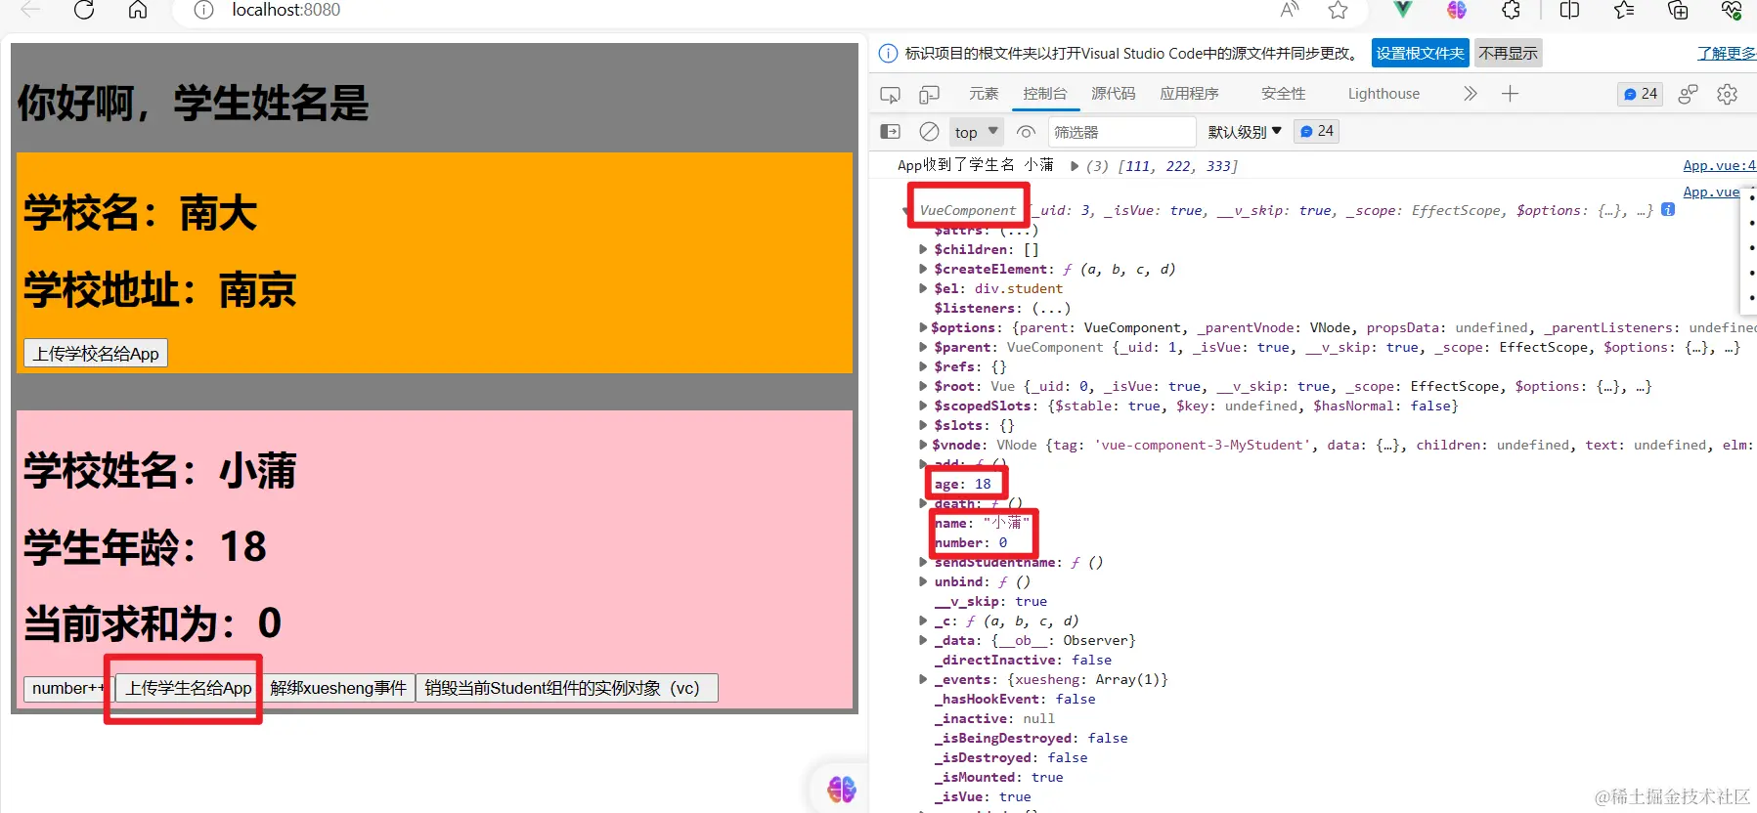Open the favorites list icon
Screen dimensions: 1757x813
[x=1624, y=10]
